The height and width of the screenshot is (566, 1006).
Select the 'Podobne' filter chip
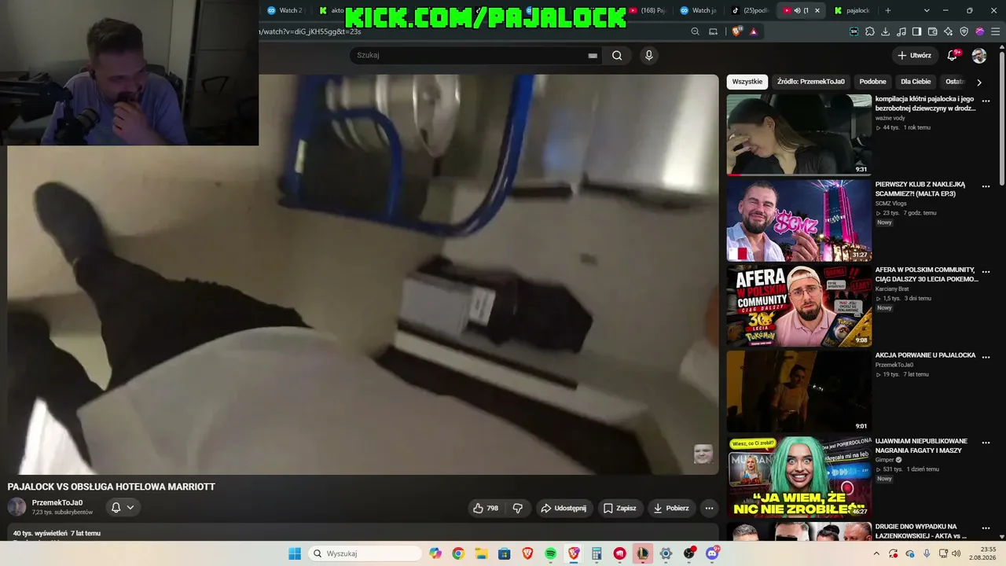click(872, 82)
